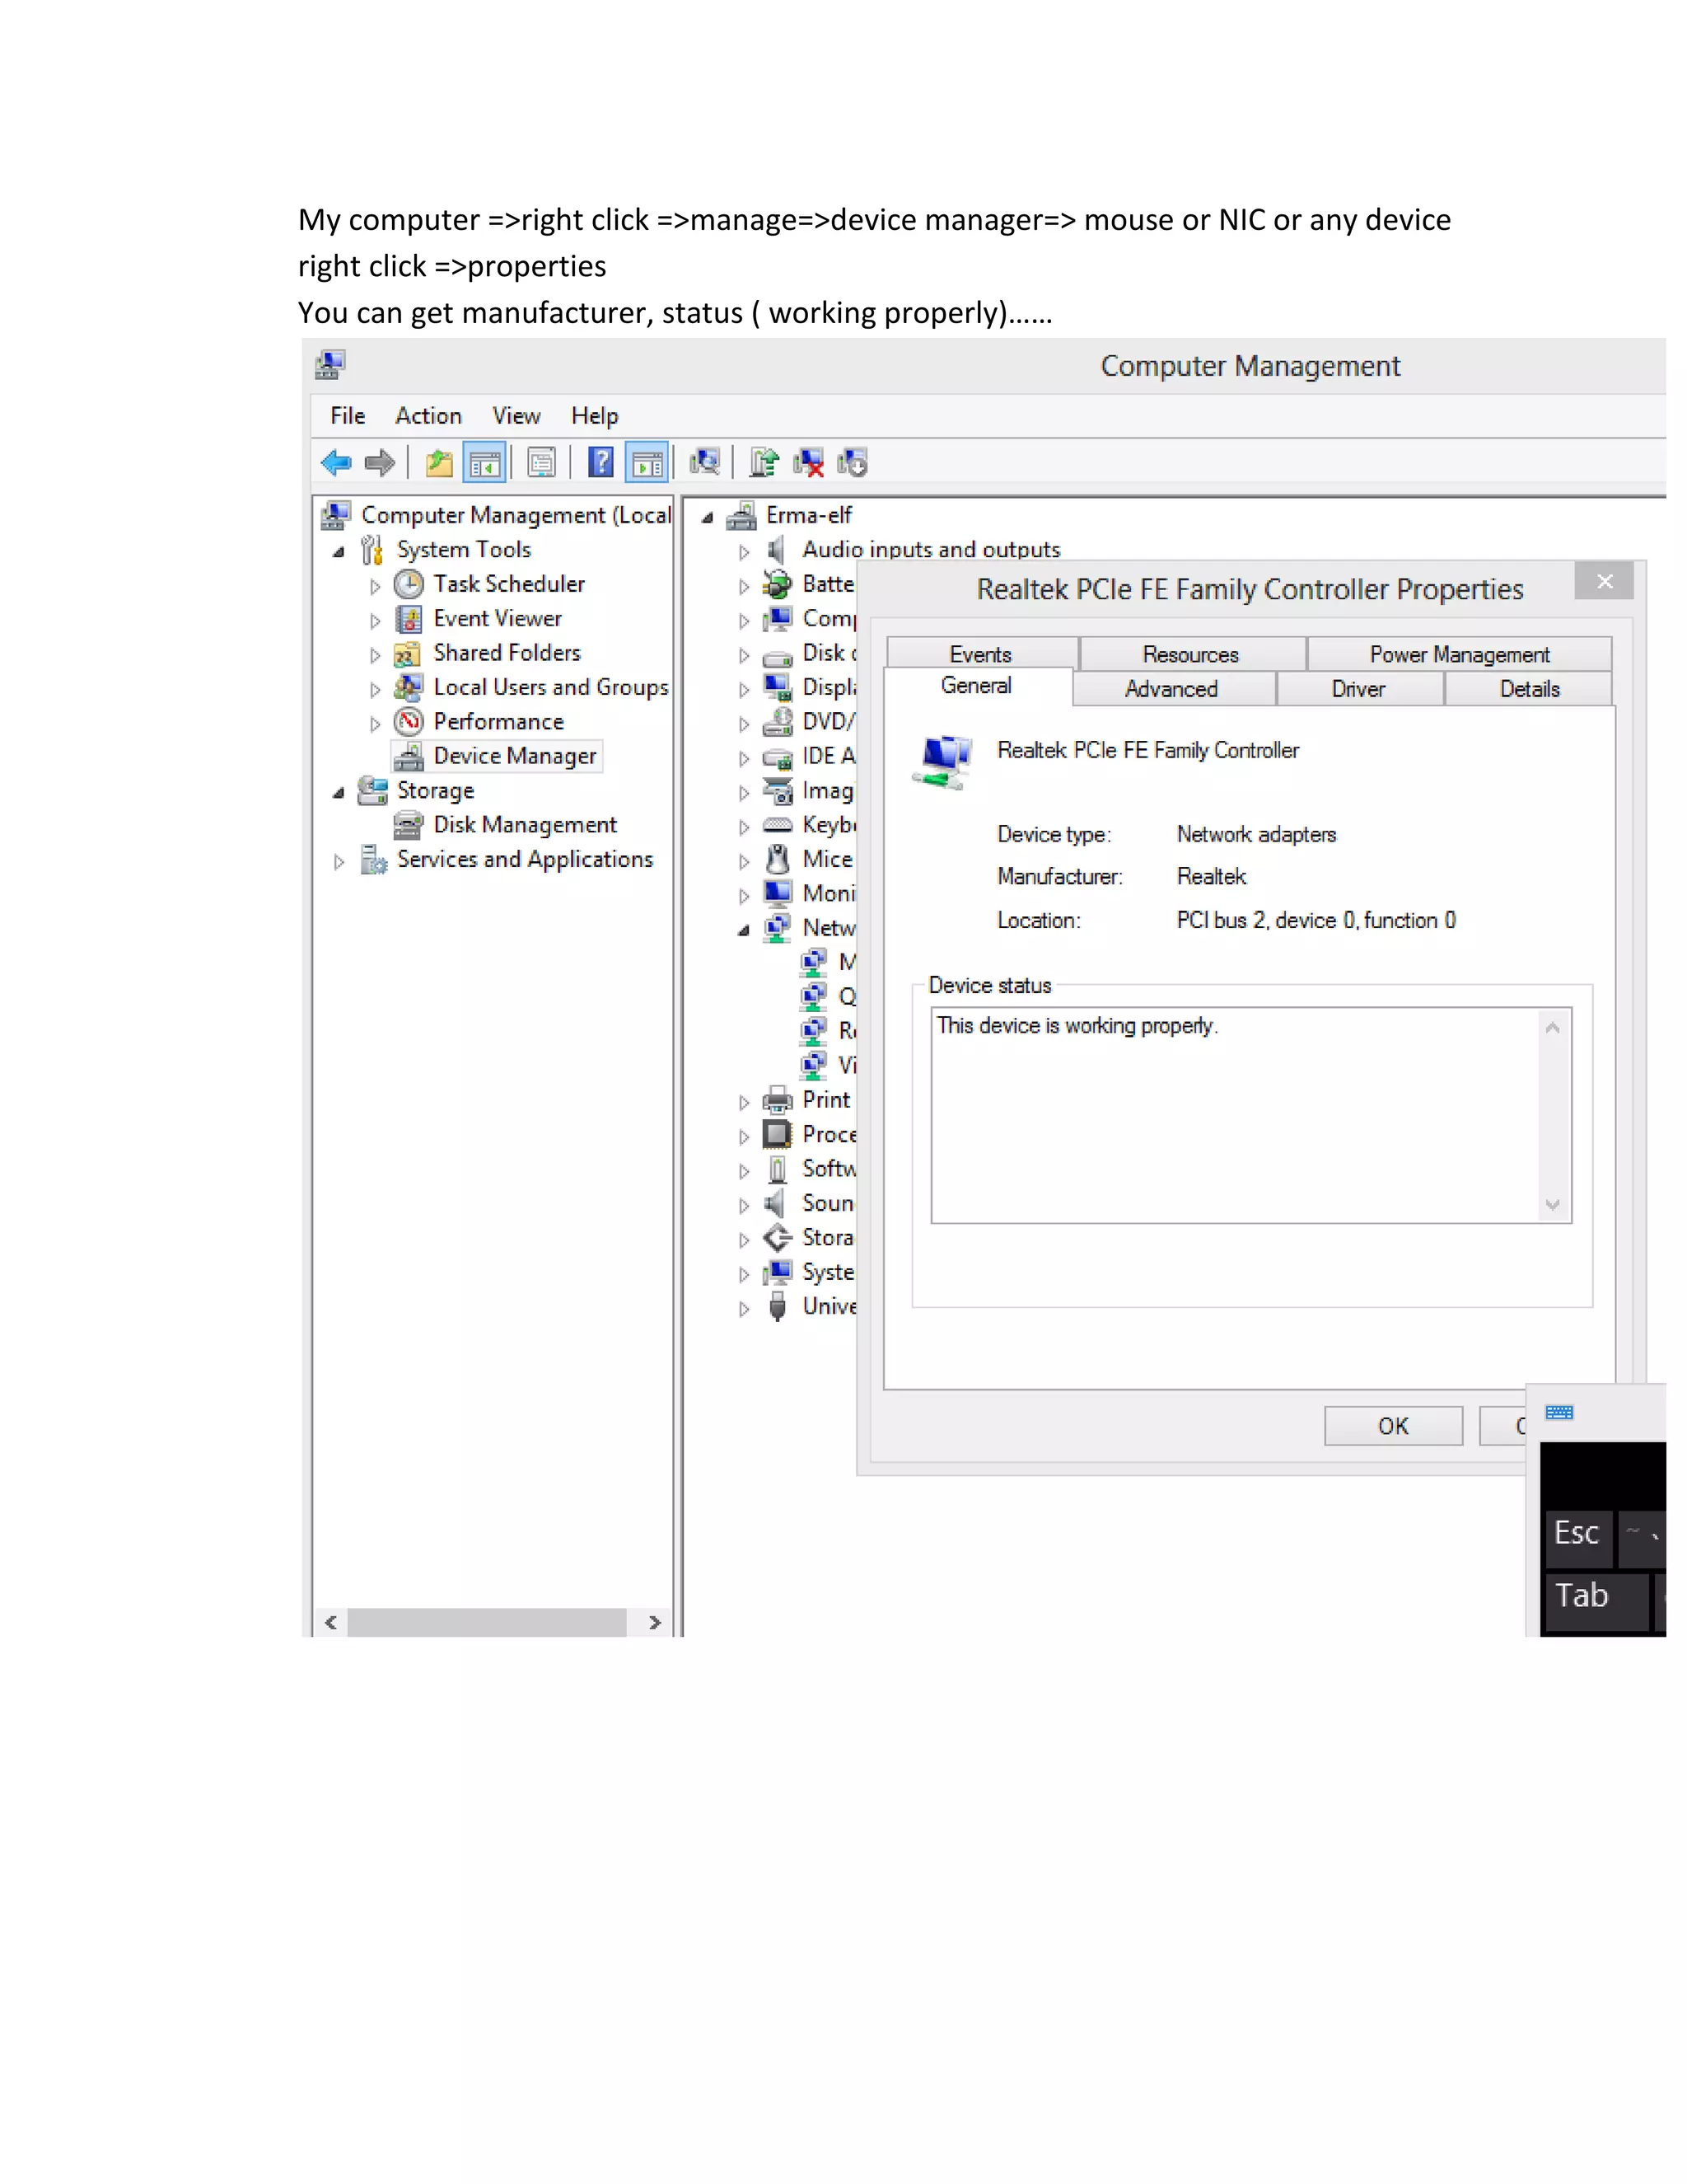Click the Properties toolbar icon
This screenshot has width=1687, height=2184.
[x=540, y=463]
